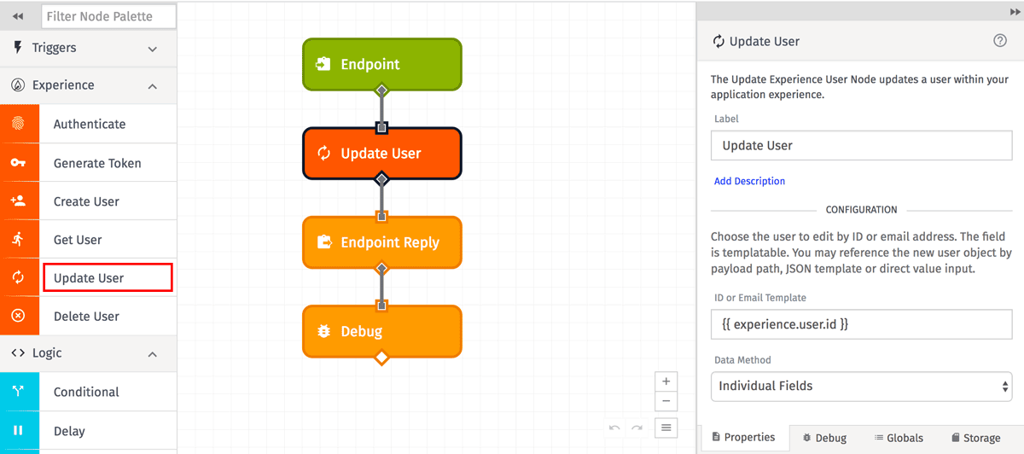Click the Add Description link
The width and height of the screenshot is (1024, 454).
[x=749, y=181]
